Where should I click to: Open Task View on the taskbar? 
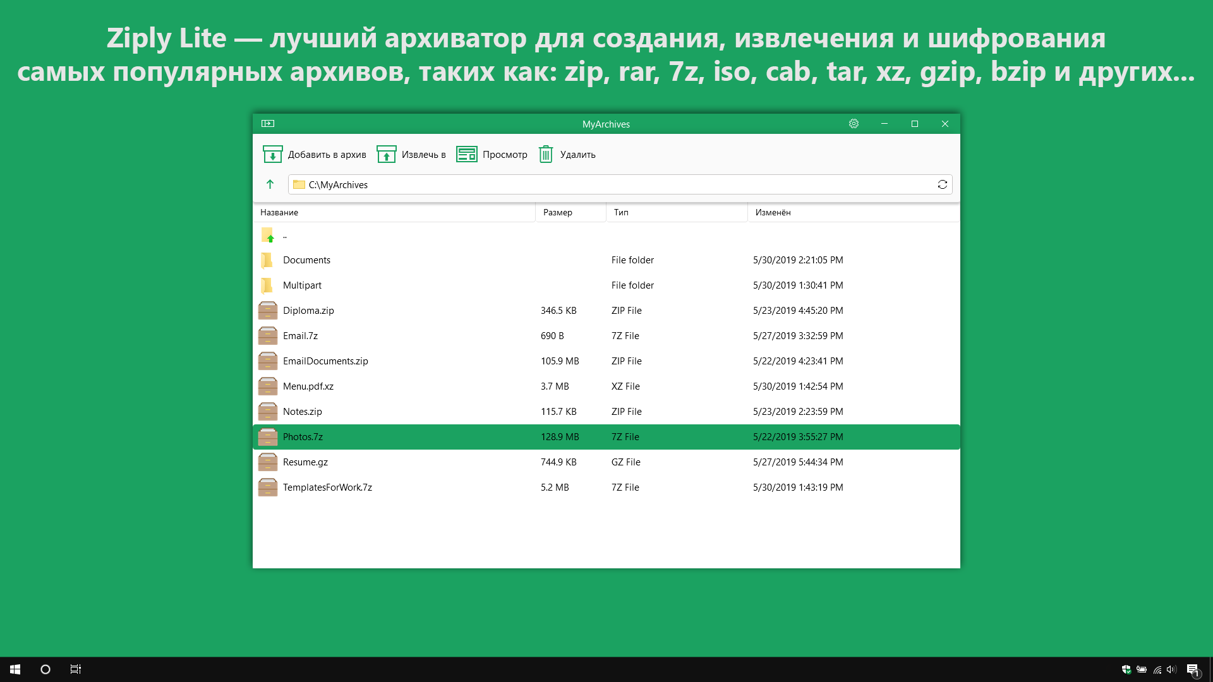(x=76, y=669)
